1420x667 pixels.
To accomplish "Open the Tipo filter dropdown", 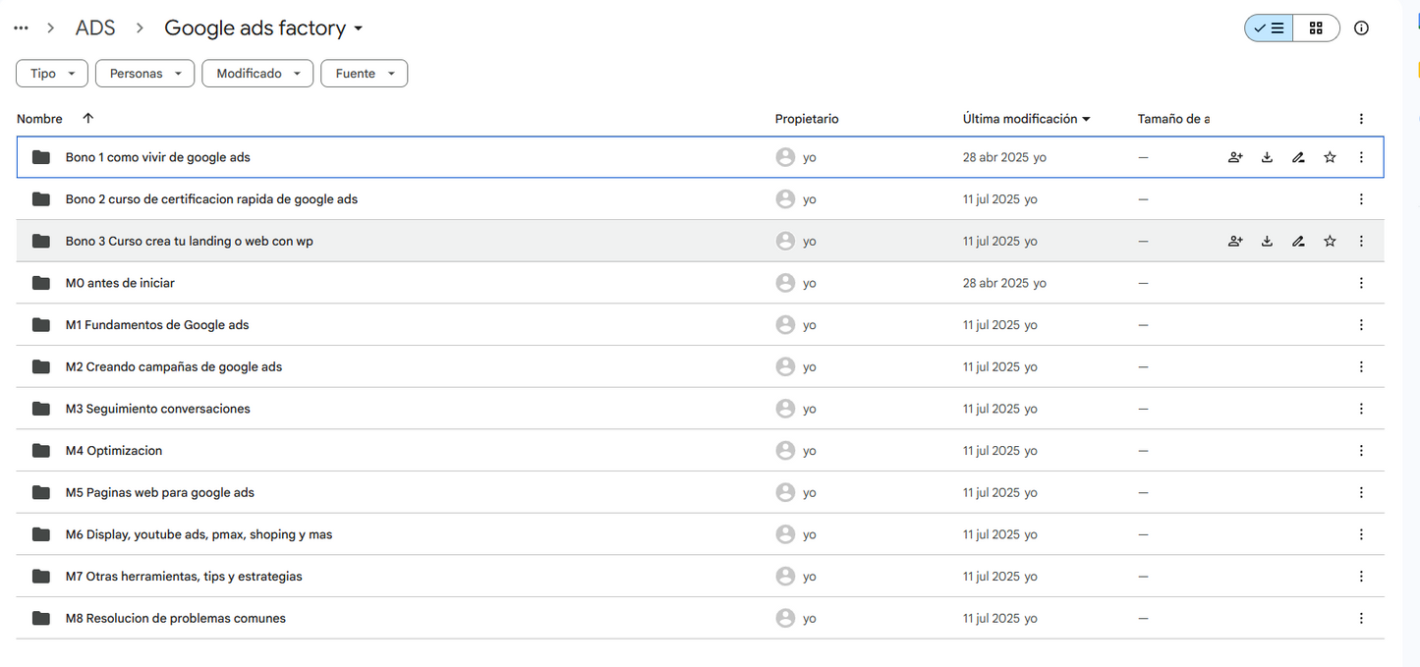I will [52, 74].
